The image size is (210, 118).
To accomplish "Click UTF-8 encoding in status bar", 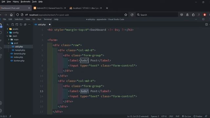I will point(164,116).
